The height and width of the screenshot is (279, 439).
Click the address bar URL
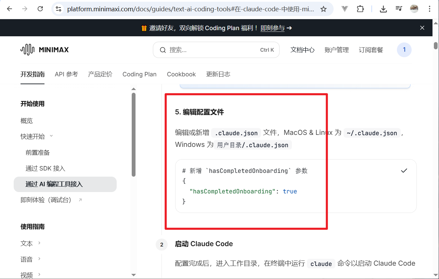point(191,9)
